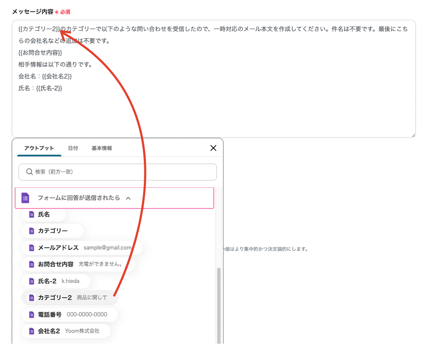The width and height of the screenshot is (428, 345).
Task: Insert the カテゴリー output value
Action: tap(52, 231)
